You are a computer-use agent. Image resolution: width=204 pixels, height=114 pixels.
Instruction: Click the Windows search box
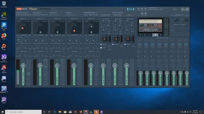(23, 112)
